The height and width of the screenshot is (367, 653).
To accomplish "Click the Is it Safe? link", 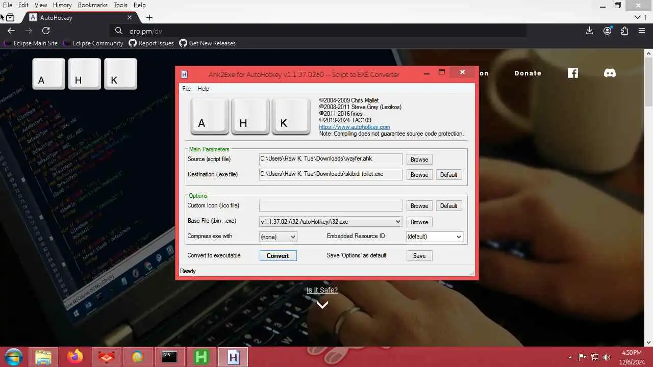I will (x=322, y=290).
